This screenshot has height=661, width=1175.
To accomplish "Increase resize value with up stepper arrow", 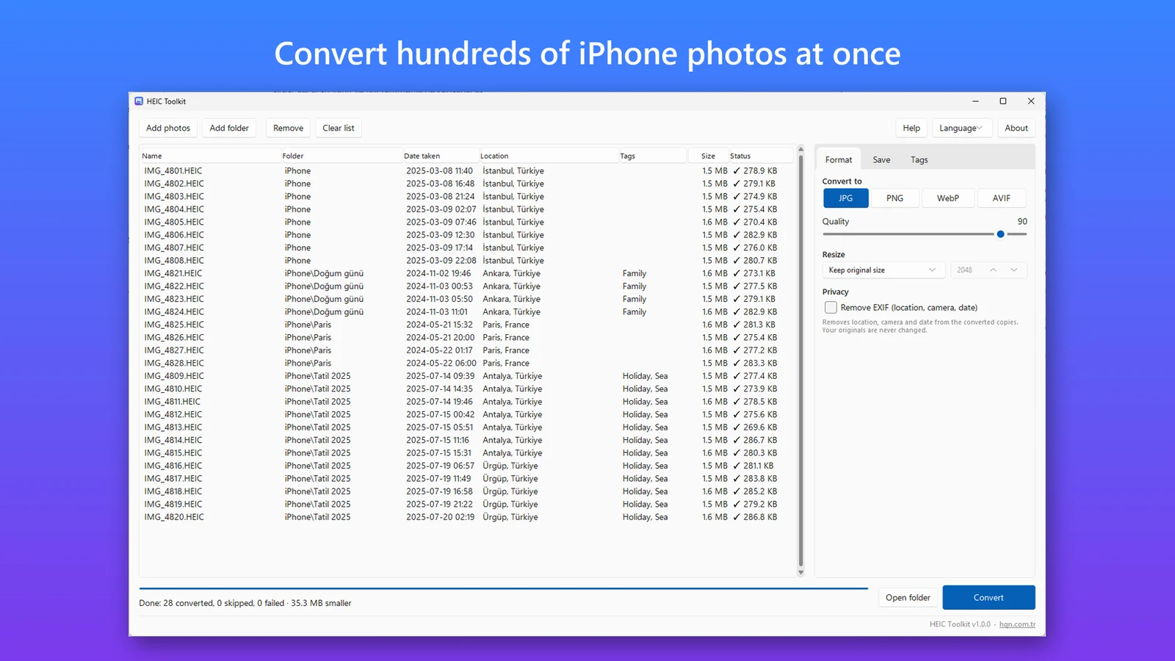I will click(x=993, y=270).
